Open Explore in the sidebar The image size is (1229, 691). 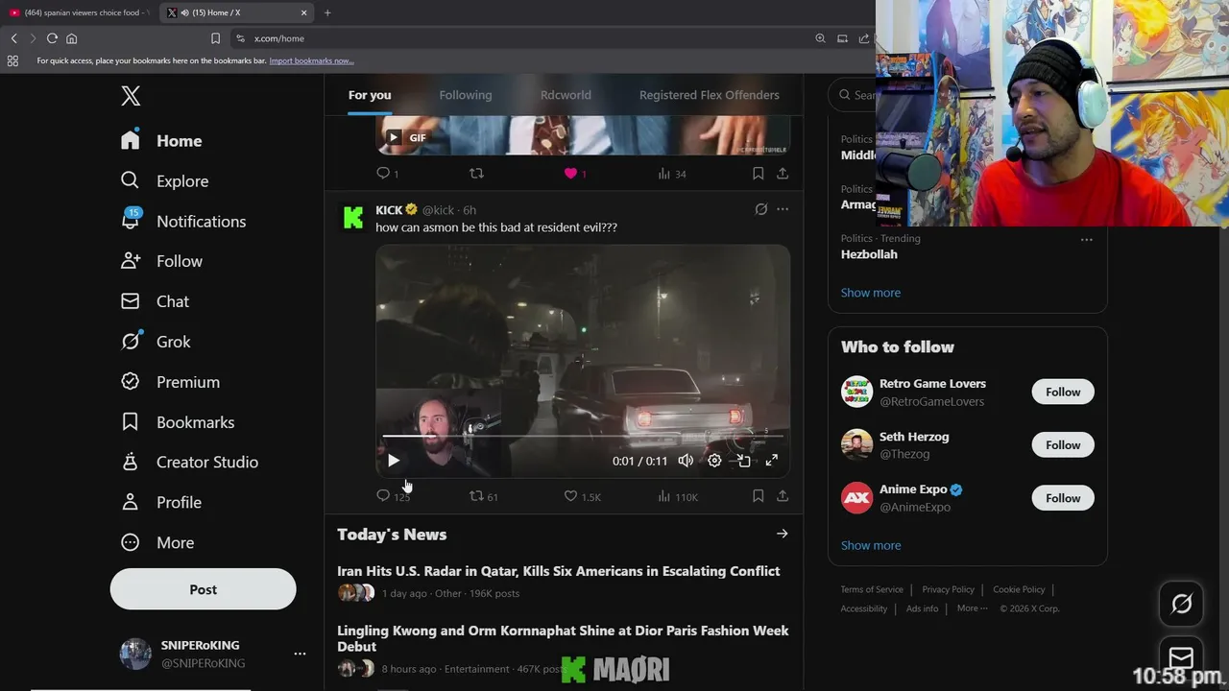coord(164,181)
